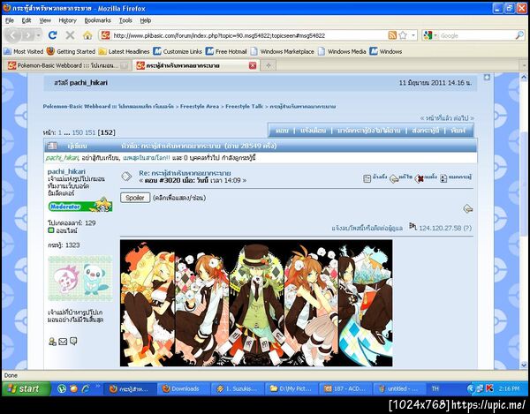
Task: Open the address bar history dropdown
Action: click(x=413, y=35)
